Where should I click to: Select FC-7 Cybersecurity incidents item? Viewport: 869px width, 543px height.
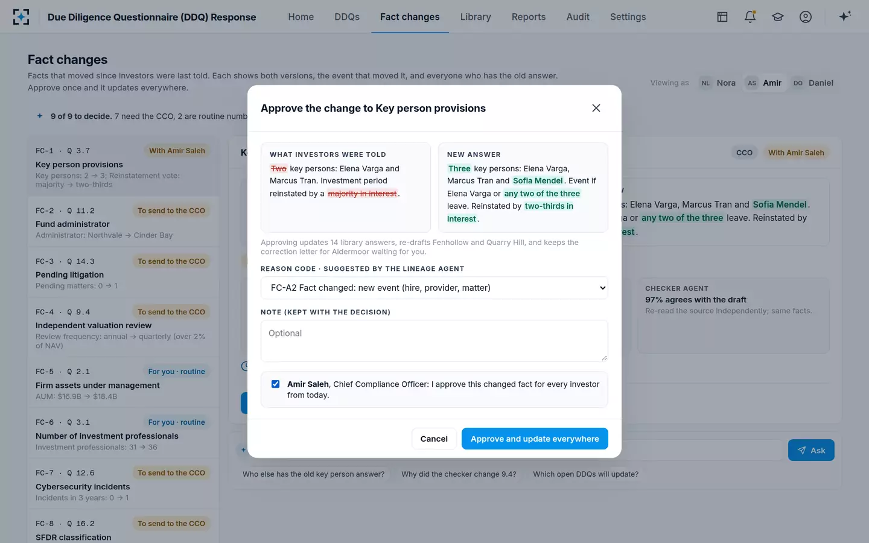(x=123, y=484)
